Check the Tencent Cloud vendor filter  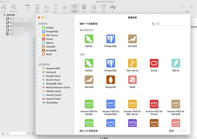coord(40,95)
